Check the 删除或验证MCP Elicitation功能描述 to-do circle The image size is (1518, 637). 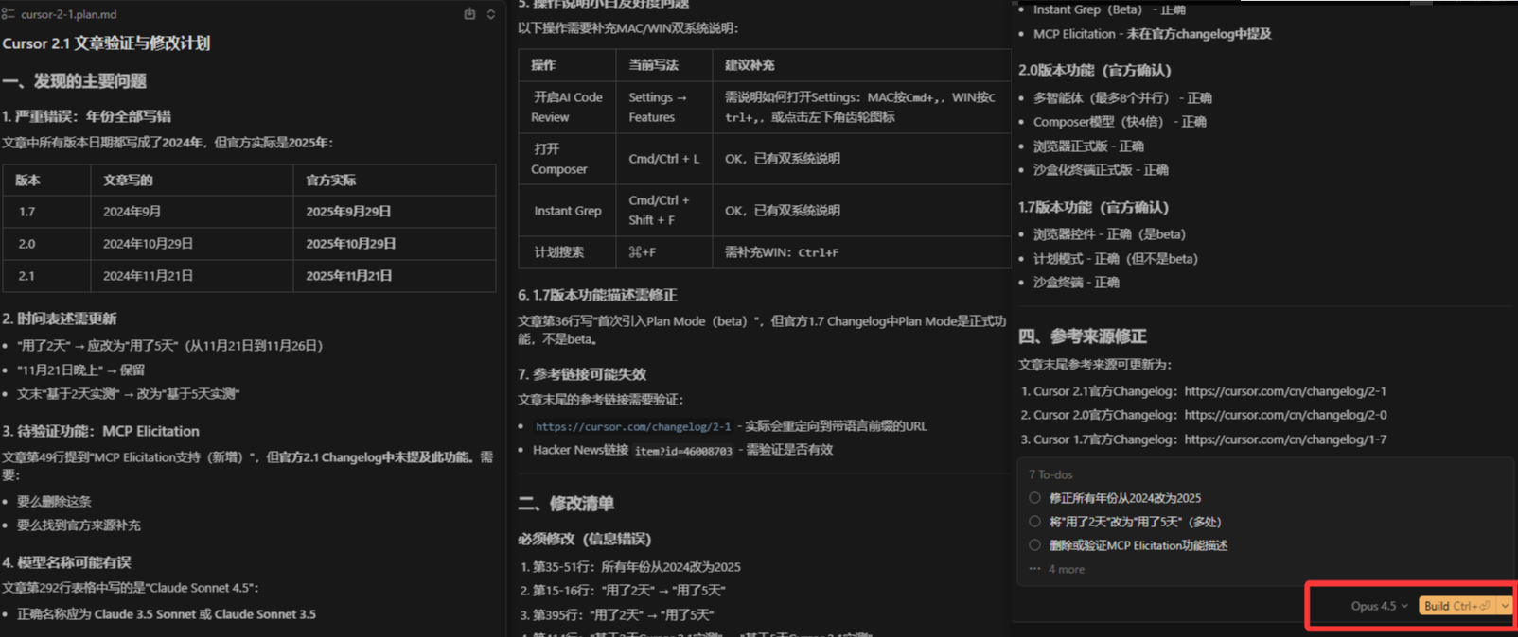[x=1034, y=545]
